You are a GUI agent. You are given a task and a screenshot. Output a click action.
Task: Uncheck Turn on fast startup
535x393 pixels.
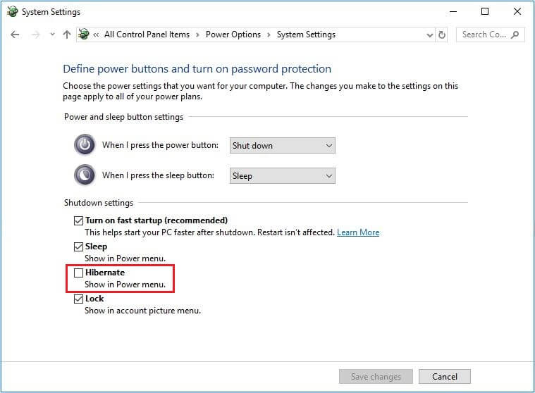(78, 220)
